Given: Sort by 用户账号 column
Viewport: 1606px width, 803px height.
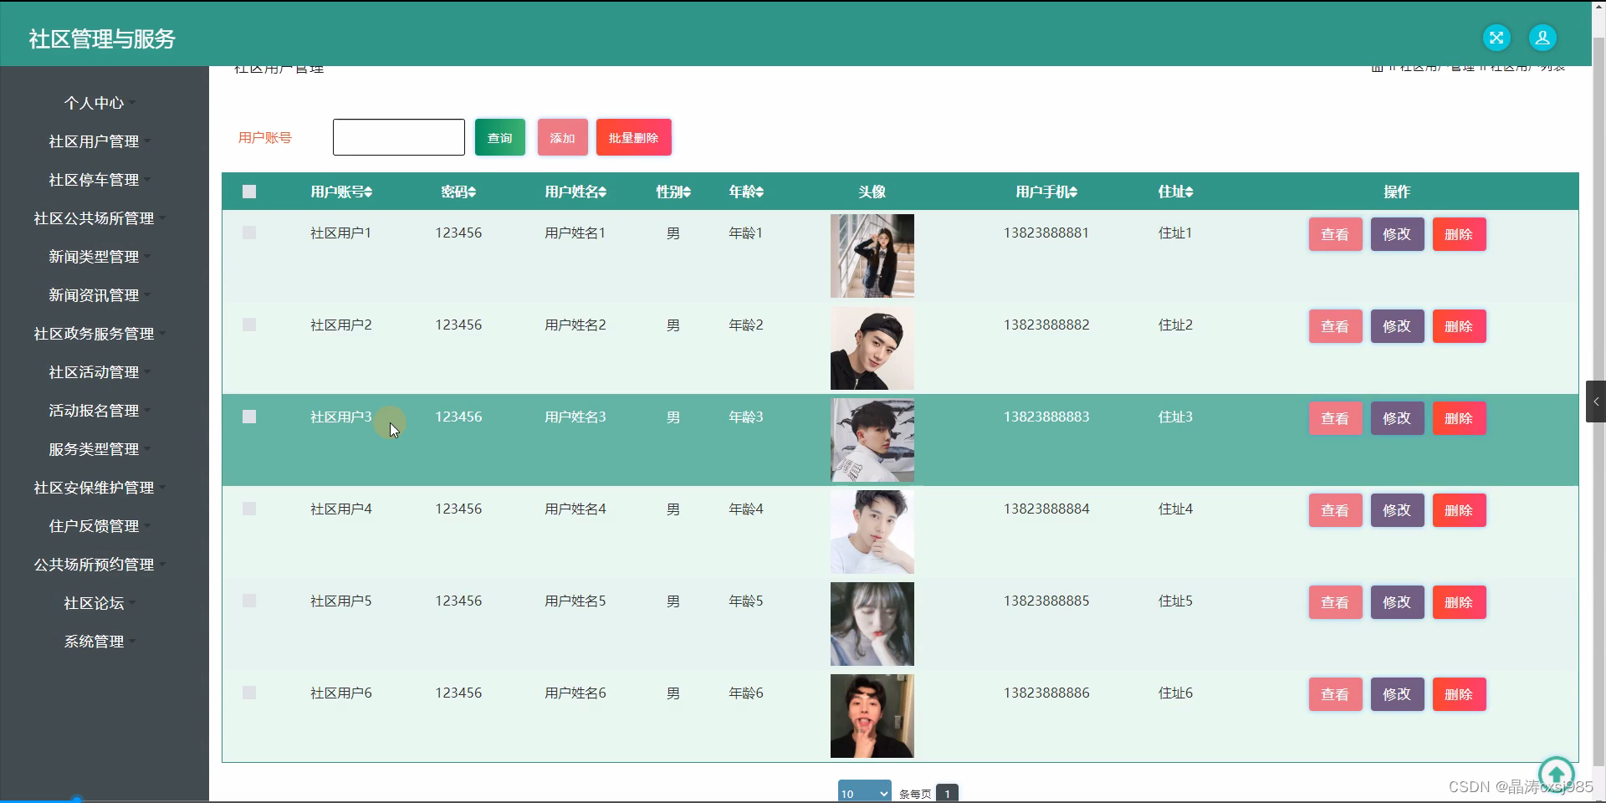Looking at the screenshot, I should click(x=341, y=192).
